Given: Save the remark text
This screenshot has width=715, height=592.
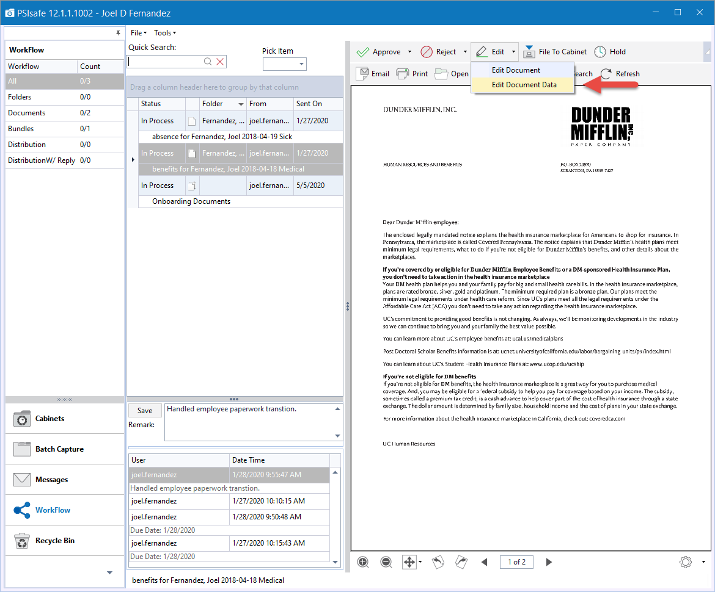Looking at the screenshot, I should tap(144, 410).
